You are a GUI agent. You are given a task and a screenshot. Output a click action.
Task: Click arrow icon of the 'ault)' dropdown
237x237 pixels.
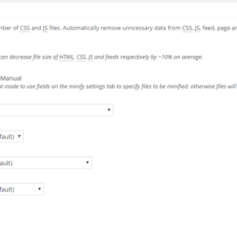click(x=88, y=163)
